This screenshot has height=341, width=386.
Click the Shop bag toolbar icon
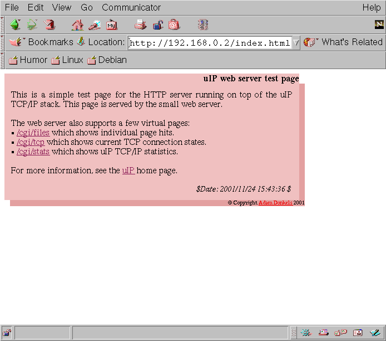point(174,25)
